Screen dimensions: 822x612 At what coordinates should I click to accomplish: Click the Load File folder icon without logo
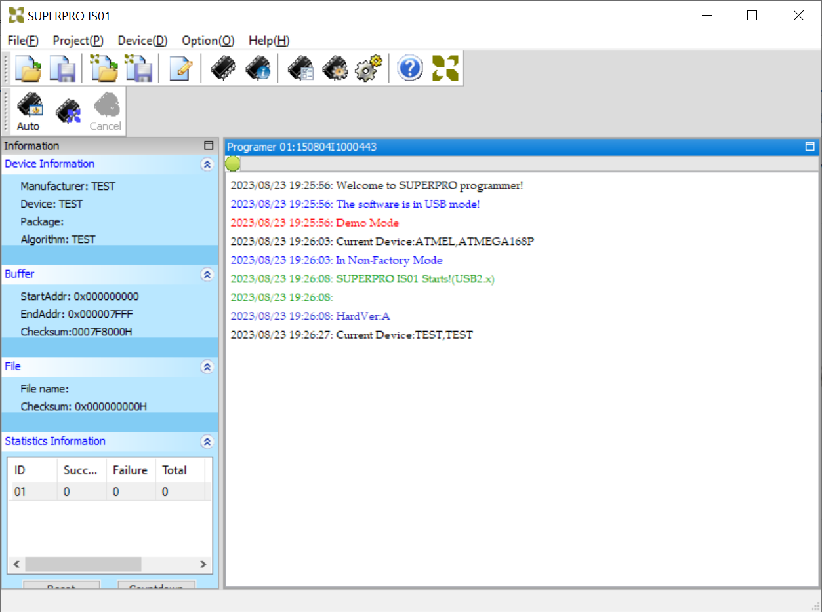[28, 68]
